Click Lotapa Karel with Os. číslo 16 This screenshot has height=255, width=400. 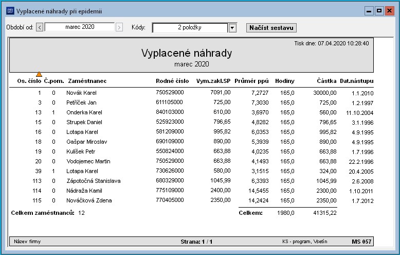(82, 132)
